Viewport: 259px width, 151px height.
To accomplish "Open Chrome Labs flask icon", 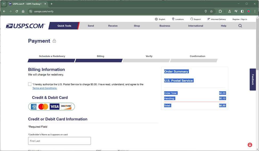I will 229,11.
